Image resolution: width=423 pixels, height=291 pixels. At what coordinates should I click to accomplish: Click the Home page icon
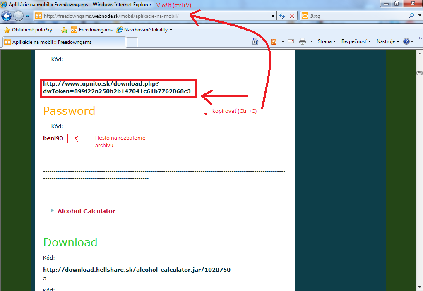tap(255, 41)
